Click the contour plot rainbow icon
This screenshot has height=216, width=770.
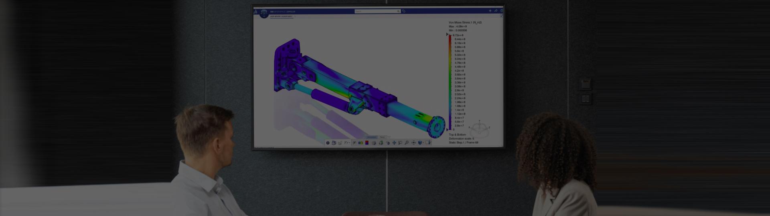point(361,143)
